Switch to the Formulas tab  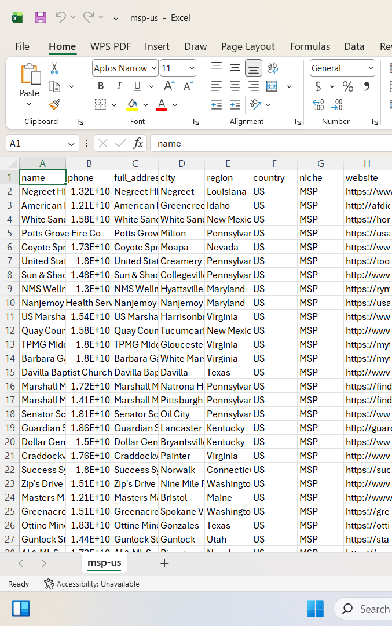click(310, 46)
